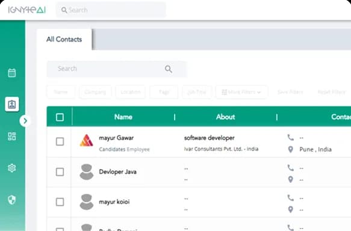Click mayur Gawar's colorful avatar
This screenshot has height=231, width=351.
[87, 140]
